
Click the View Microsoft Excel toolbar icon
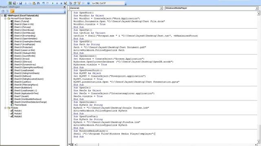[x=10, y=3]
